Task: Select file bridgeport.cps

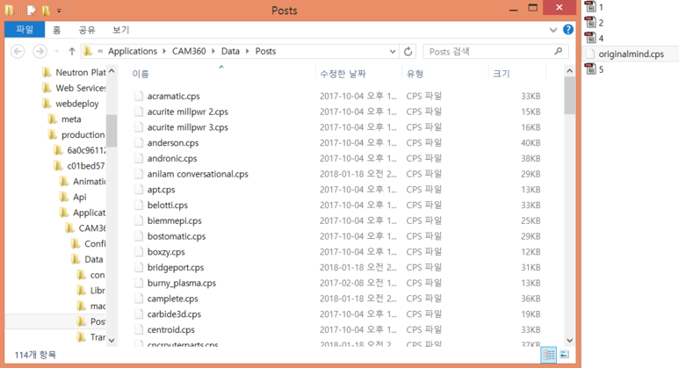Action: pos(176,268)
